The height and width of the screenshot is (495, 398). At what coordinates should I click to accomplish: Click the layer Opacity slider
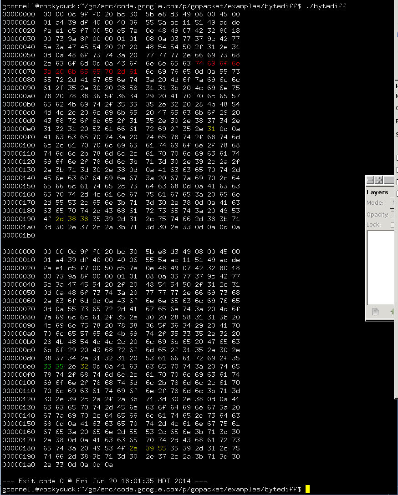click(393, 214)
